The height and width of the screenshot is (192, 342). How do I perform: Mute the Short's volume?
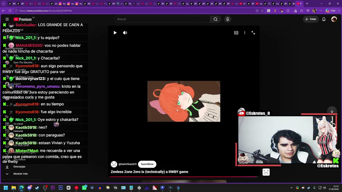tap(125, 33)
